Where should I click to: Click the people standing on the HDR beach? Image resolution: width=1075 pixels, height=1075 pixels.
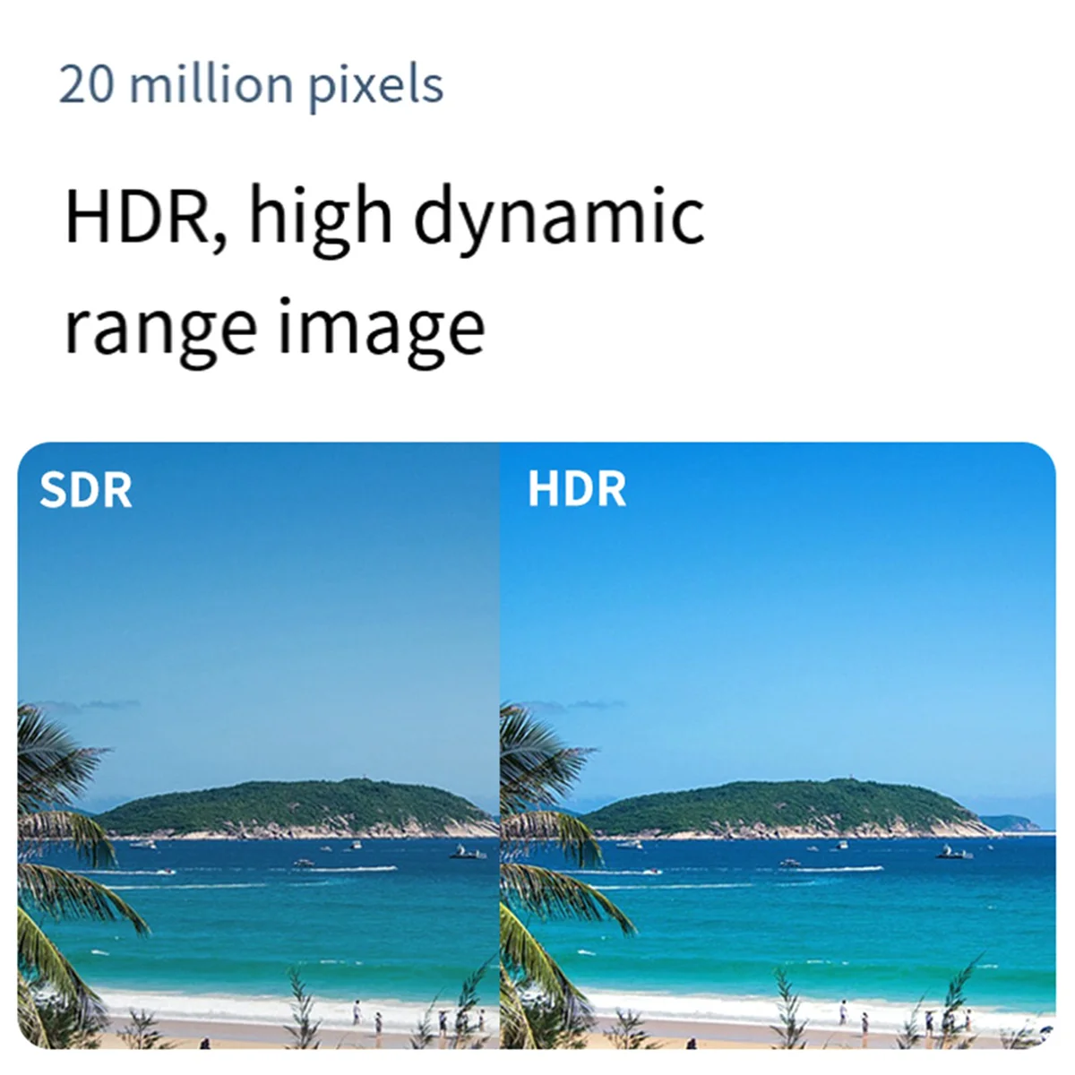(x=854, y=1016)
